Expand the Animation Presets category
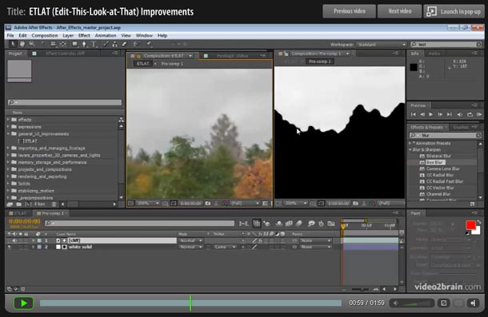This screenshot has height=317, width=488. pos(410,143)
